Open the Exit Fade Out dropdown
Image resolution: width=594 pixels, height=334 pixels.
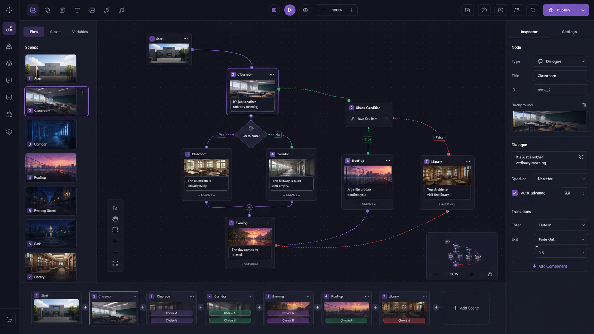tap(561, 239)
